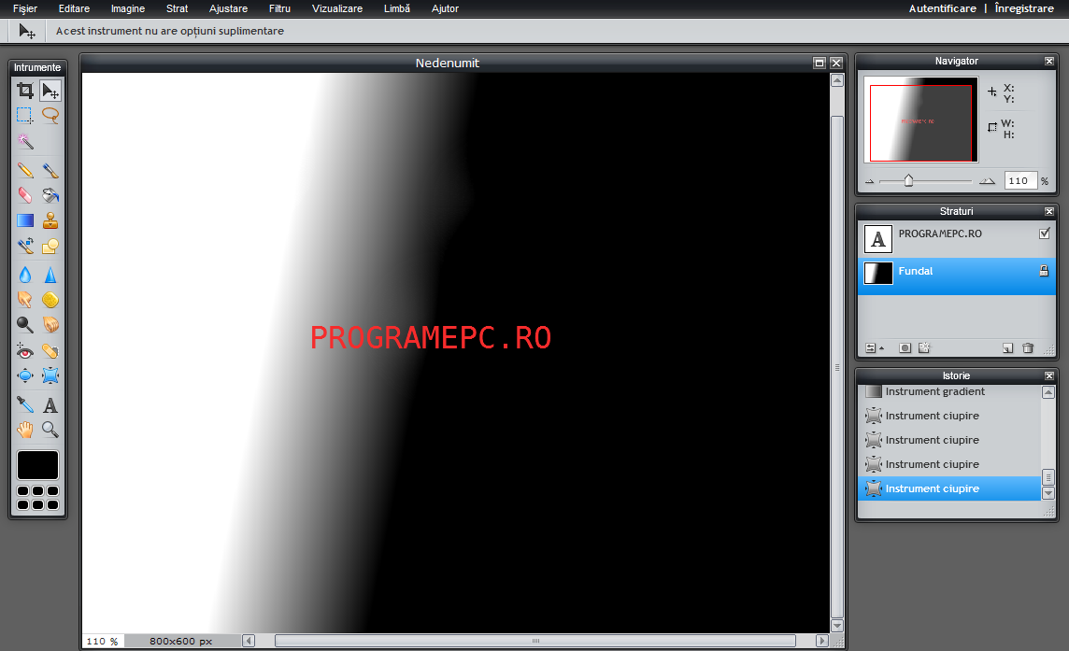Select the Red Eye Reduction tool
This screenshot has height=651, width=1069.
coord(25,350)
